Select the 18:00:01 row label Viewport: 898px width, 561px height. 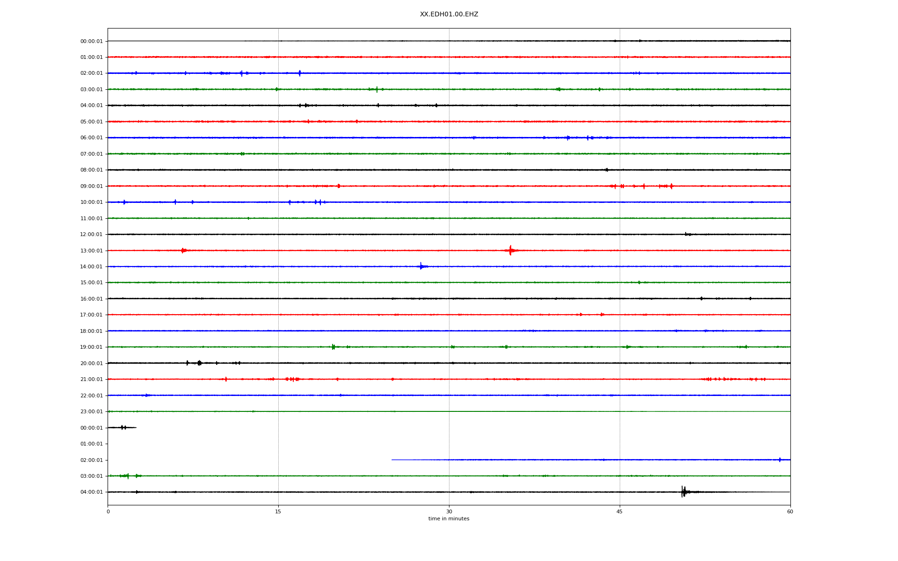pos(91,331)
